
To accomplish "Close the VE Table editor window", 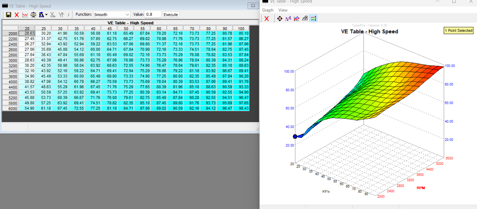I will click(x=253, y=6).
